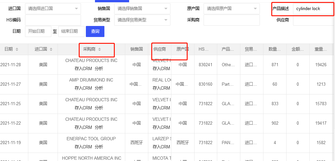Click the 供应商 column header

tap(160, 49)
